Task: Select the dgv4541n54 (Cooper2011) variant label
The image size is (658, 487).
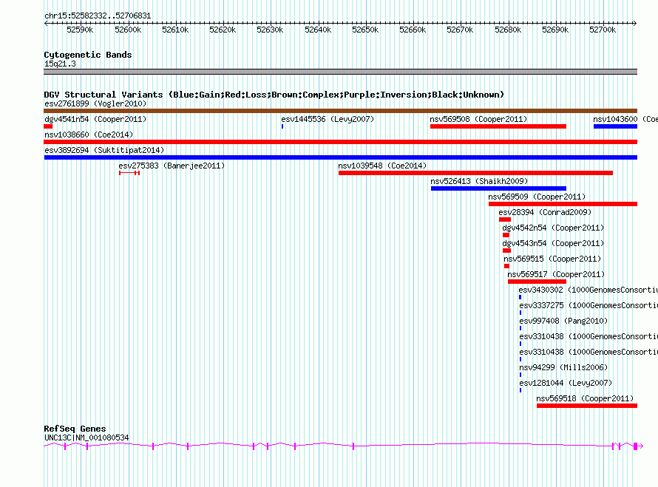Action: pos(95,119)
